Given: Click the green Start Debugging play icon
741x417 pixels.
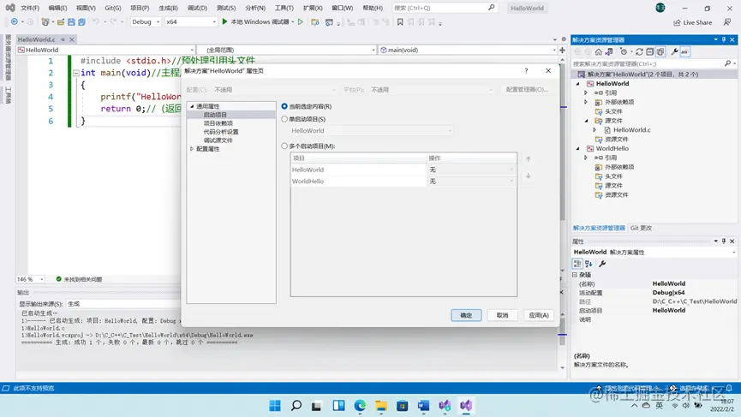Looking at the screenshot, I should point(225,21).
